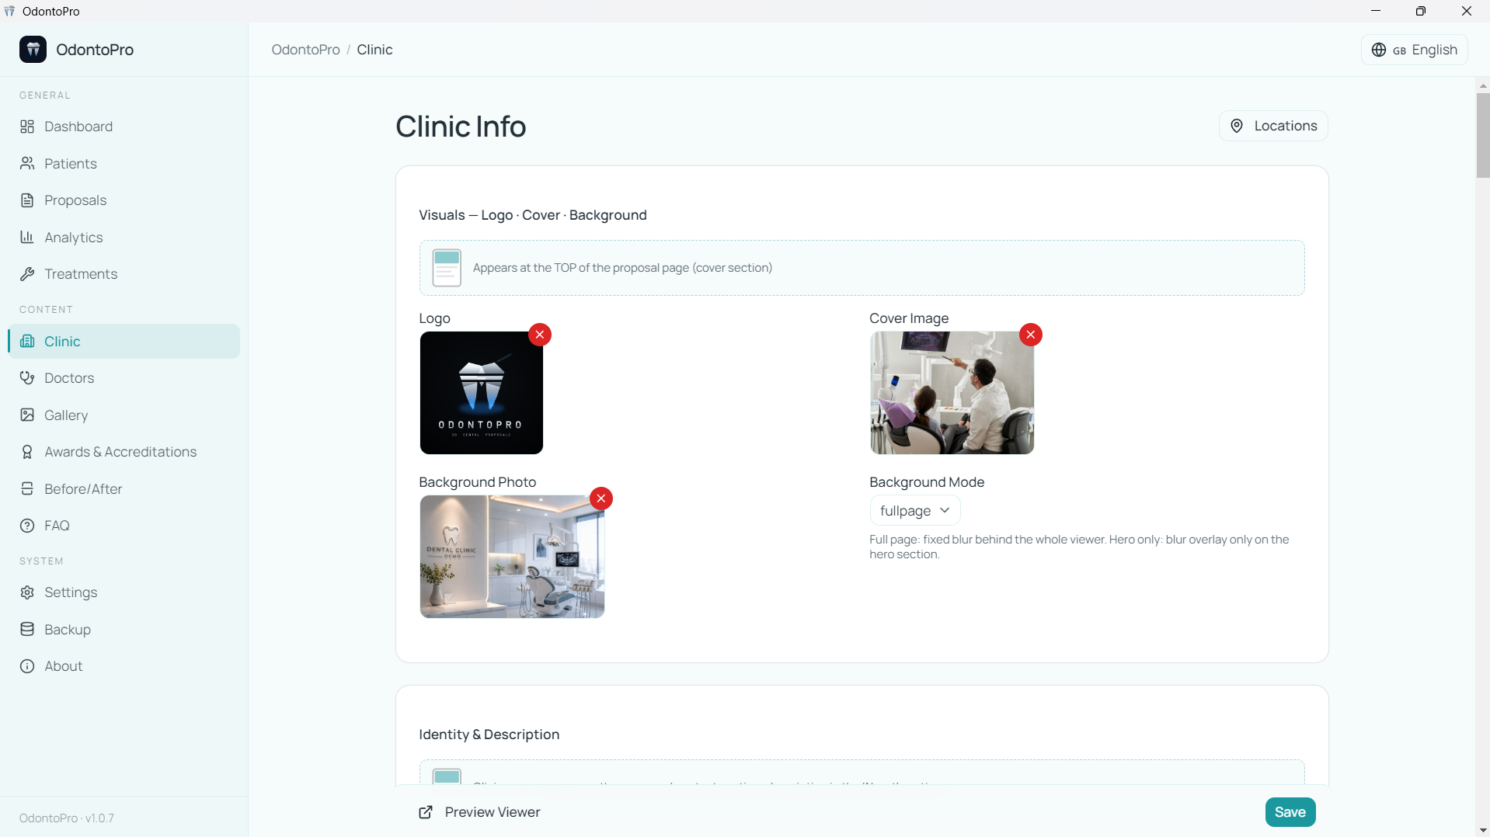1490x837 pixels.
Task: Minimize the OdontoPro window
Action: click(1376, 11)
